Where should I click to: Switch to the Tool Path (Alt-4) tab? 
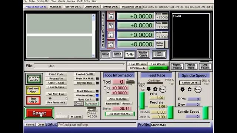73,7
